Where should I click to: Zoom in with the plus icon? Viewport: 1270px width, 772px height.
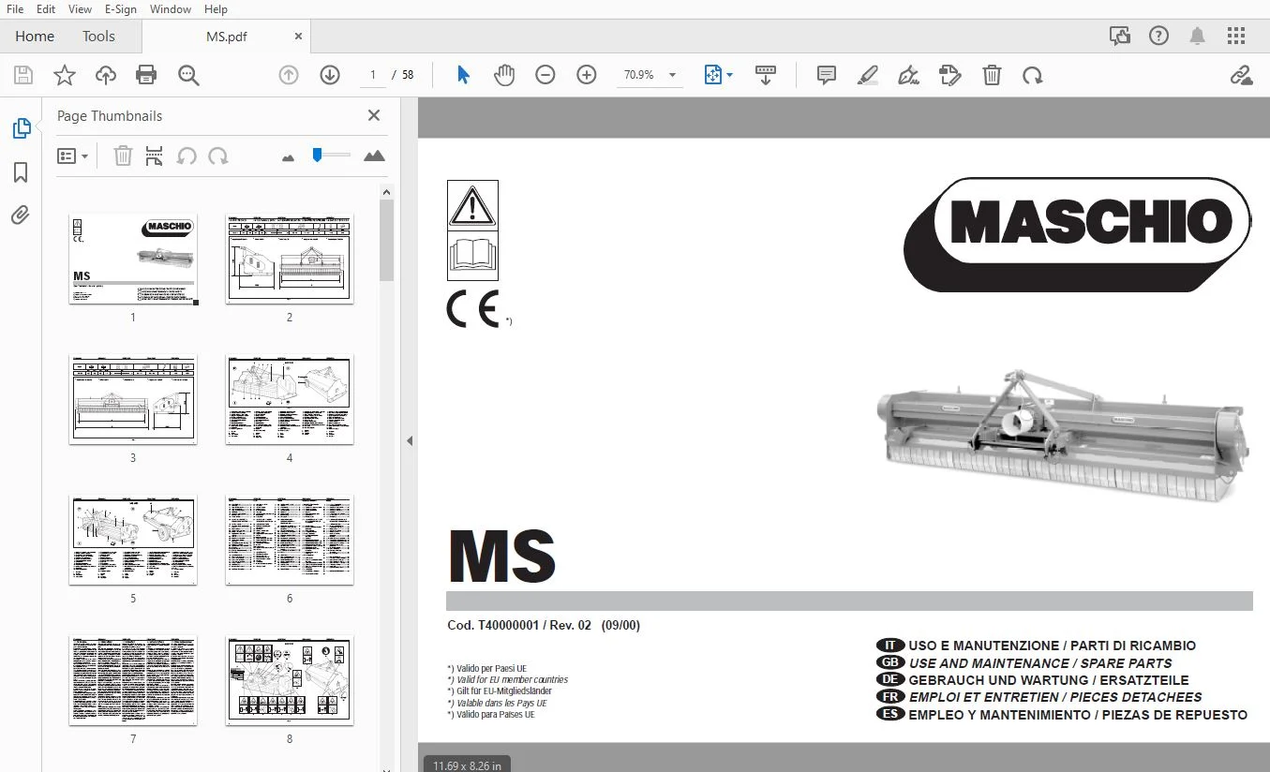tap(587, 75)
